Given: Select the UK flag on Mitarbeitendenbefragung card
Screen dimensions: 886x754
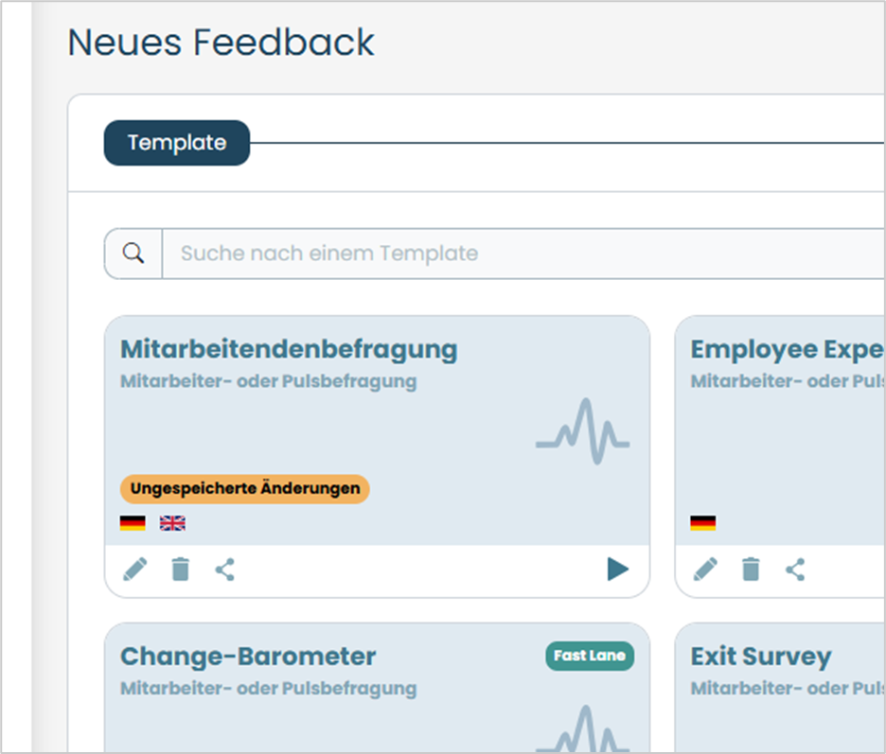Looking at the screenshot, I should pyautogui.click(x=172, y=523).
